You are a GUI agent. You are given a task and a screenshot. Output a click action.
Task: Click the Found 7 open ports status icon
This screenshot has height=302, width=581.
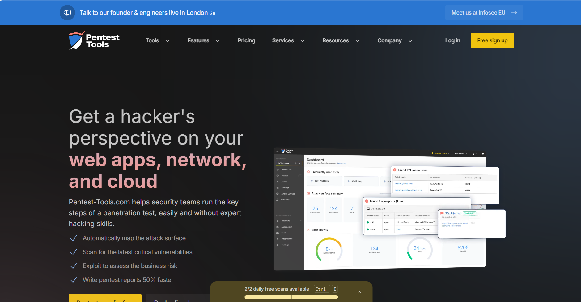(x=367, y=201)
